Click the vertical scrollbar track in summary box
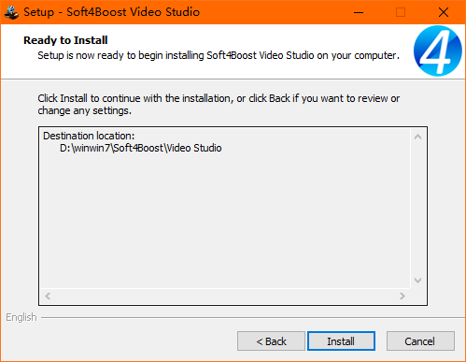Viewport: 466px width, 362px height. point(417,209)
